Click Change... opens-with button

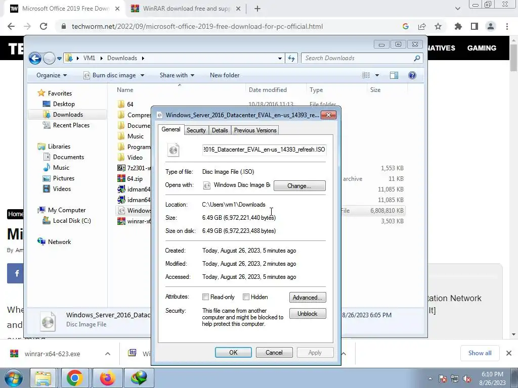pyautogui.click(x=299, y=186)
